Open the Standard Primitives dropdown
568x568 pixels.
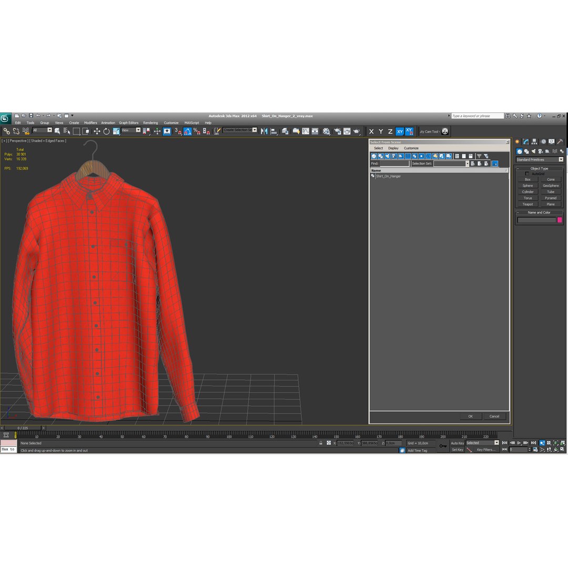pos(540,160)
